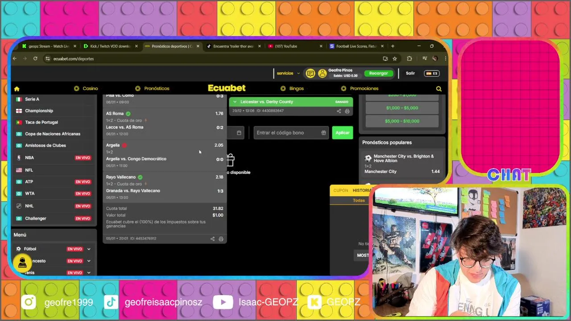Share the Leicester vs. Derby County bet

[x=339, y=111]
